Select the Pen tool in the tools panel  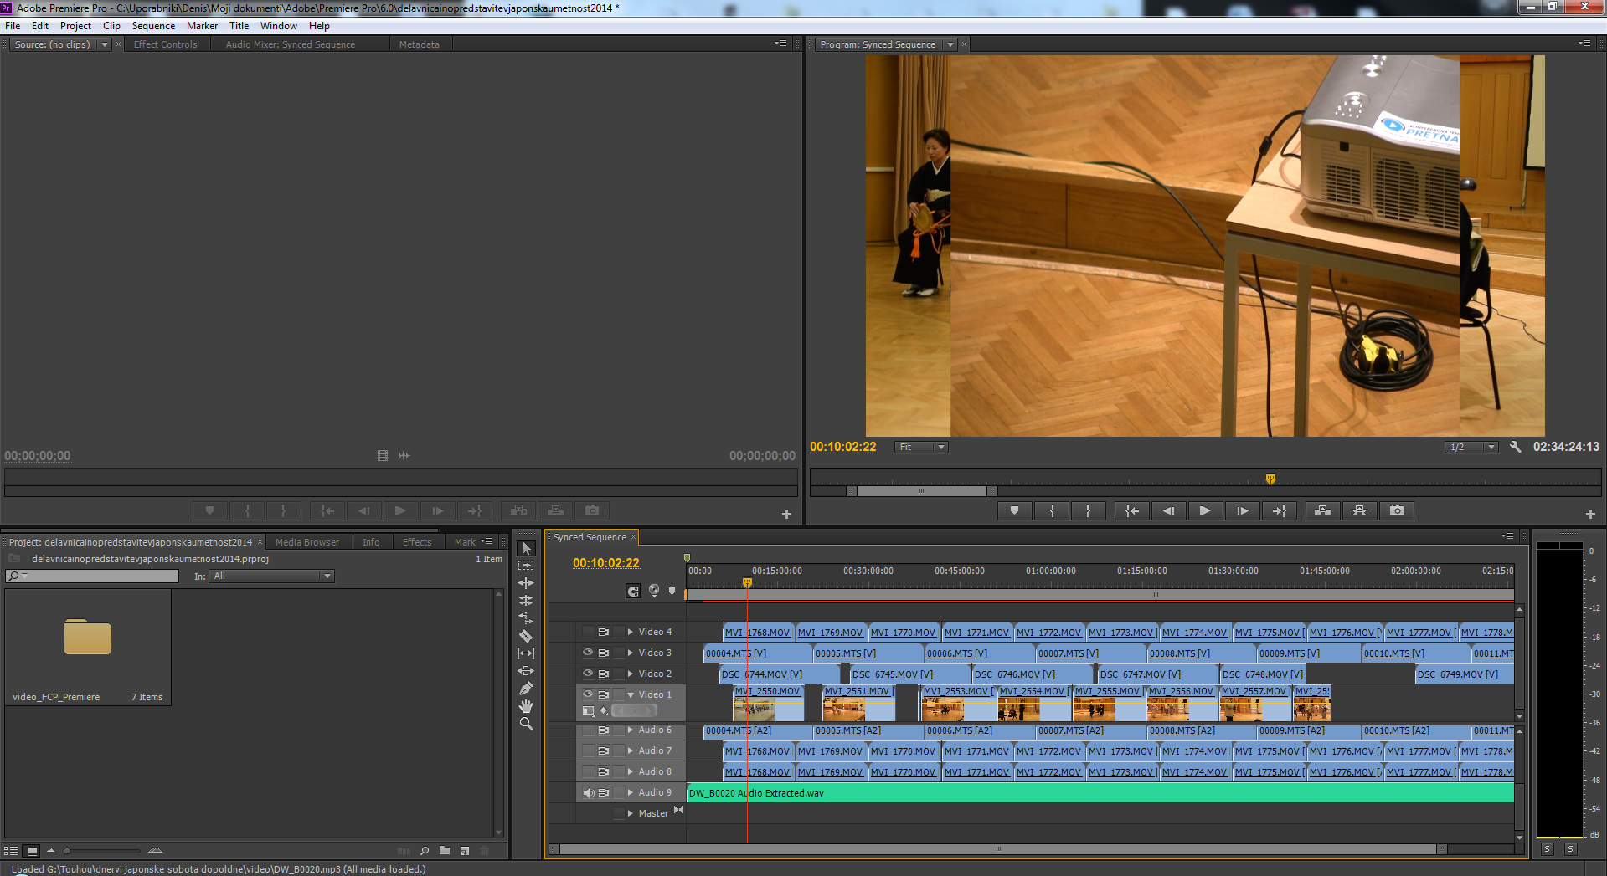tap(526, 689)
